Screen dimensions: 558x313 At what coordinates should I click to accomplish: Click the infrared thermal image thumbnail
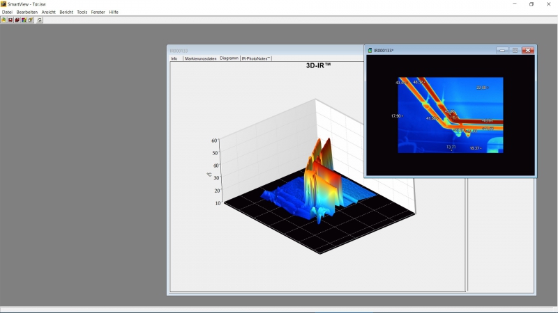(450, 115)
